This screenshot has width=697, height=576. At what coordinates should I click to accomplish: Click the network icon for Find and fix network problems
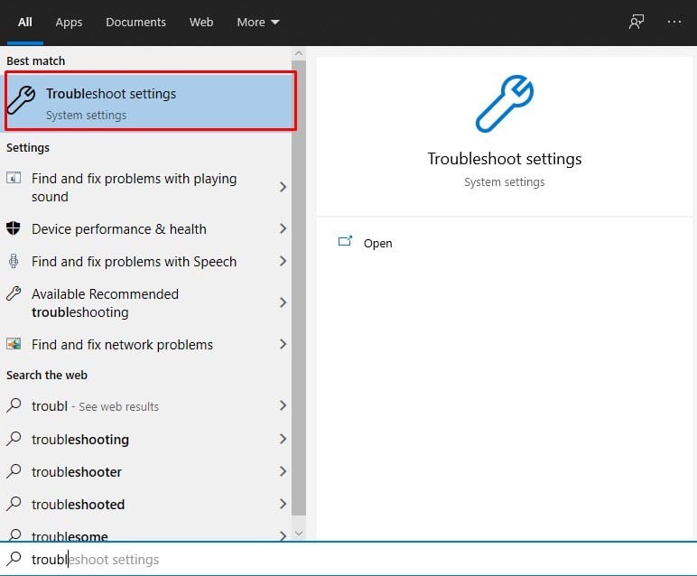(14, 344)
